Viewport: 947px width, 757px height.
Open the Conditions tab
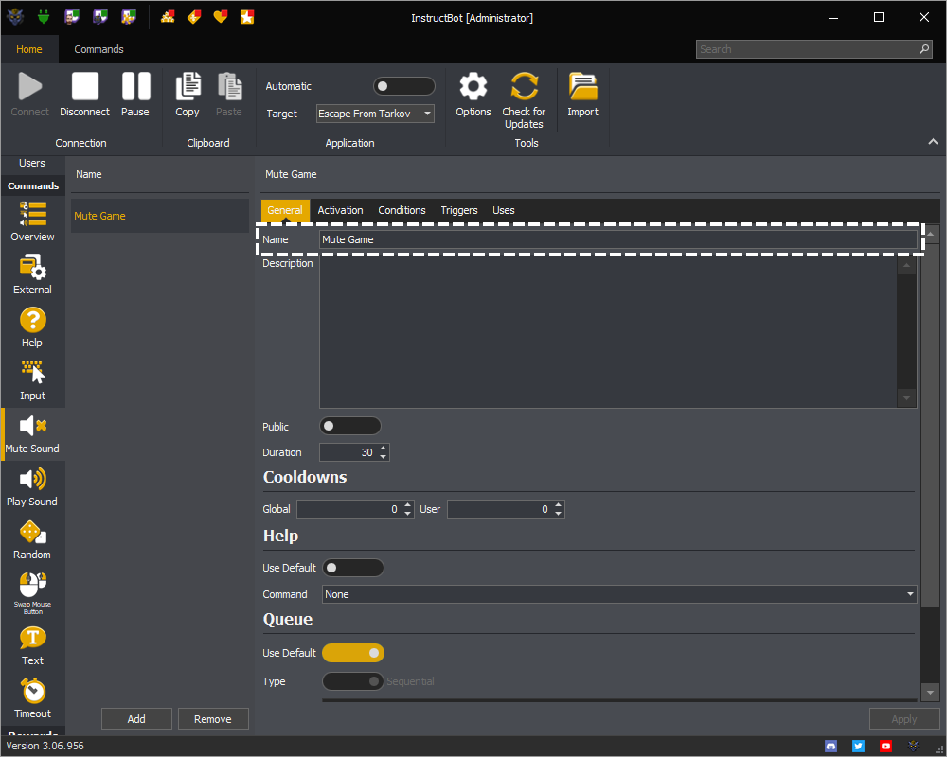[402, 210]
